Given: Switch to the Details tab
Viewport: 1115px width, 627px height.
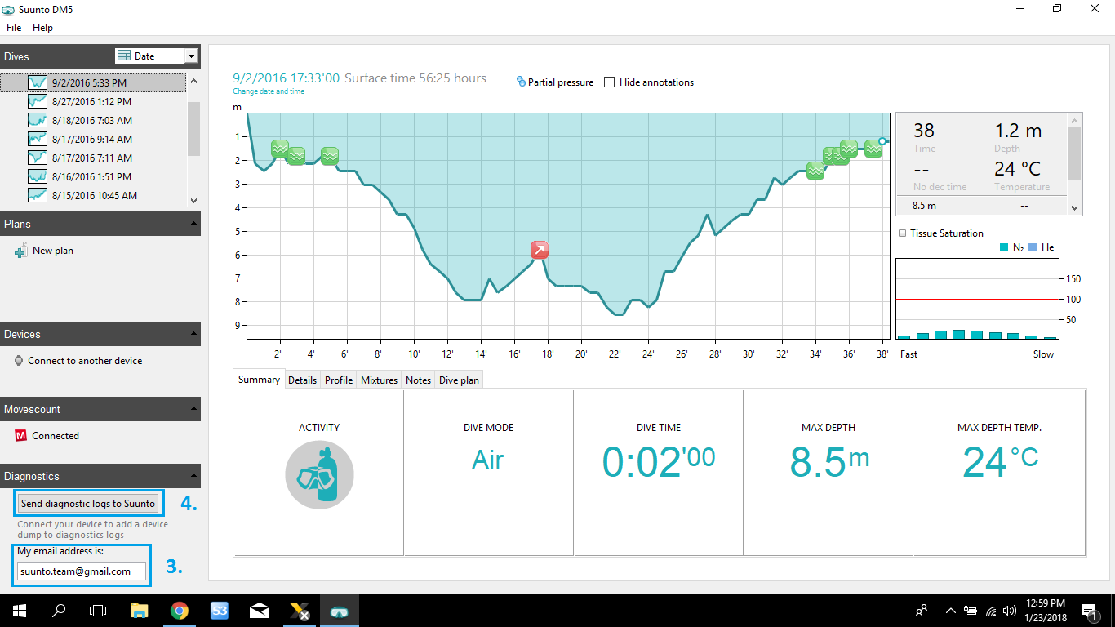Looking at the screenshot, I should [302, 380].
